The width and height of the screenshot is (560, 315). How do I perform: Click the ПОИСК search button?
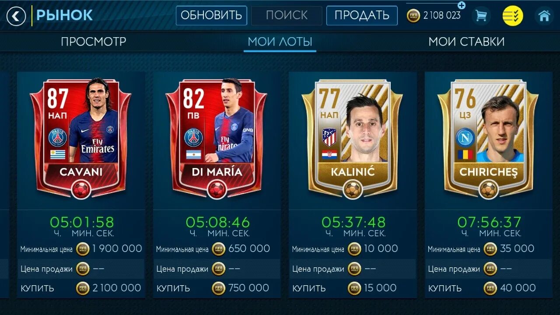pos(287,15)
